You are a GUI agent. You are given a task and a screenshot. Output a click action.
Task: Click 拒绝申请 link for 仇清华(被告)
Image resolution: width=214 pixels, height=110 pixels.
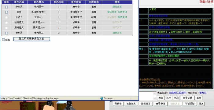pos(122,12)
